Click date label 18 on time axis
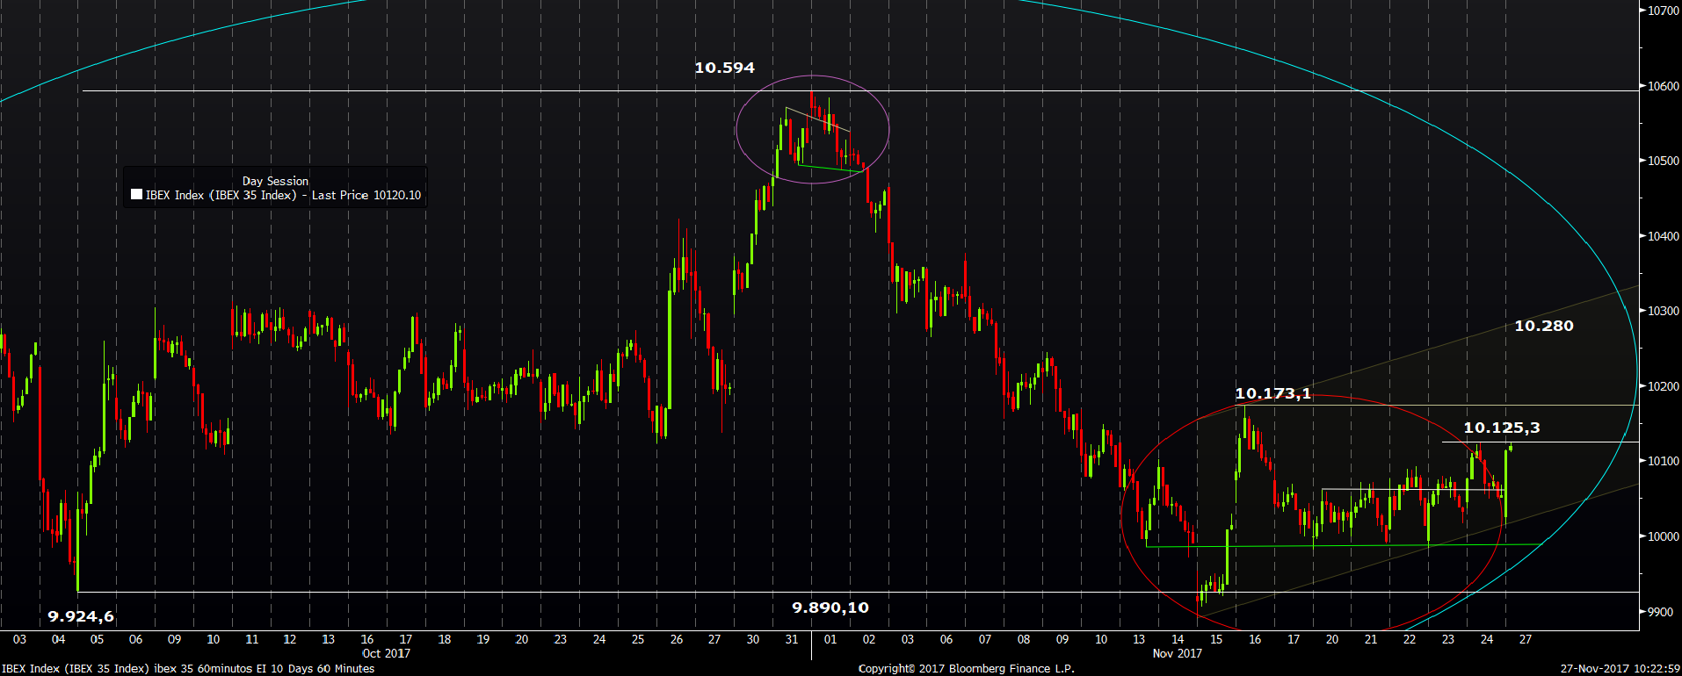 [x=445, y=639]
